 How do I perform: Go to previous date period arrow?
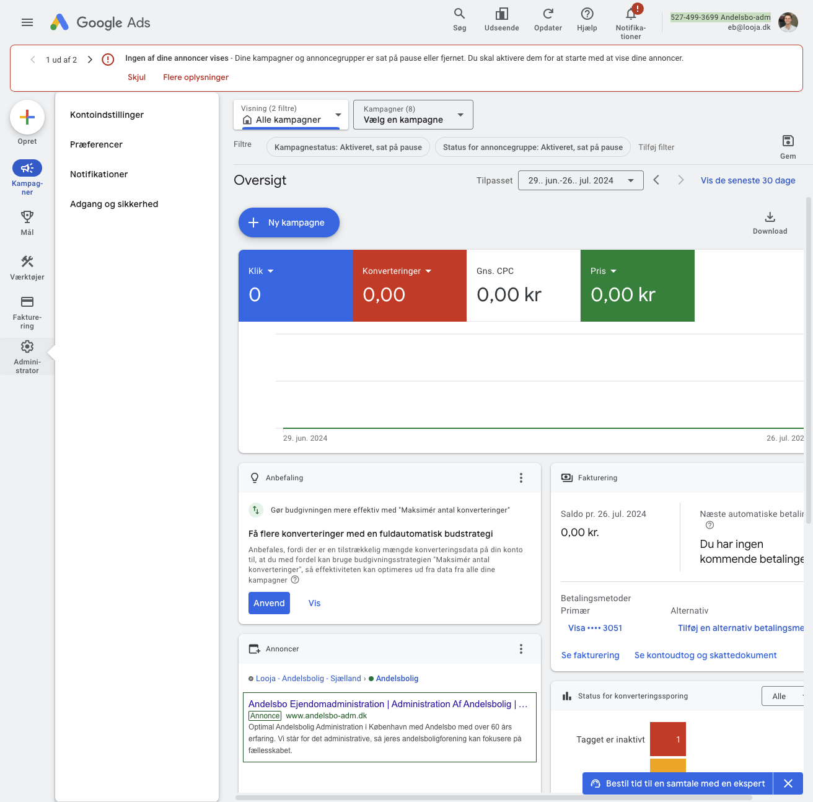[x=656, y=180]
